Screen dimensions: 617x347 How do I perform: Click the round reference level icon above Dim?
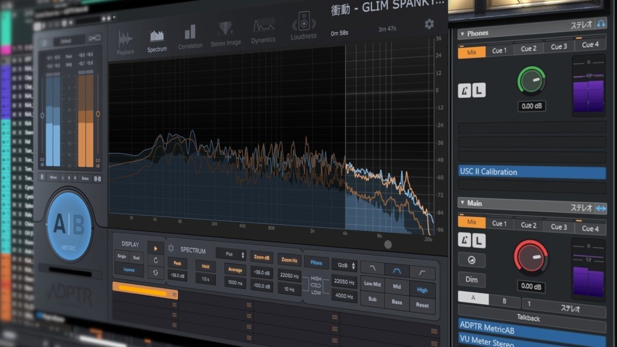(471, 260)
